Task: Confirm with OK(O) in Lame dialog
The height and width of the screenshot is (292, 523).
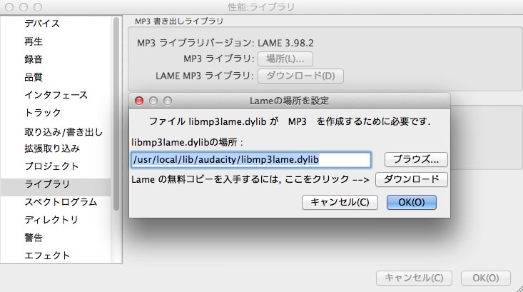Action: (412, 202)
